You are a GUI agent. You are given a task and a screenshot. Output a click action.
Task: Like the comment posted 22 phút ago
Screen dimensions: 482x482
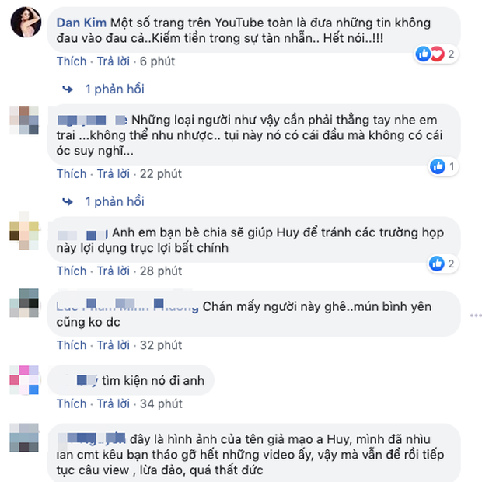pyautogui.click(x=72, y=174)
